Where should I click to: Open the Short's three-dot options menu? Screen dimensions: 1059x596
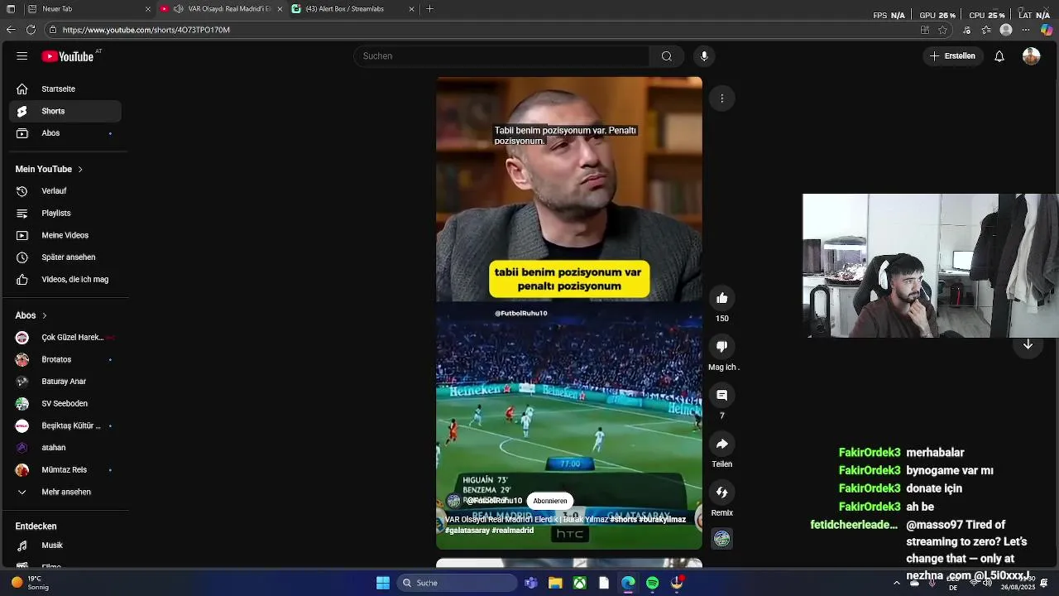pyautogui.click(x=722, y=99)
